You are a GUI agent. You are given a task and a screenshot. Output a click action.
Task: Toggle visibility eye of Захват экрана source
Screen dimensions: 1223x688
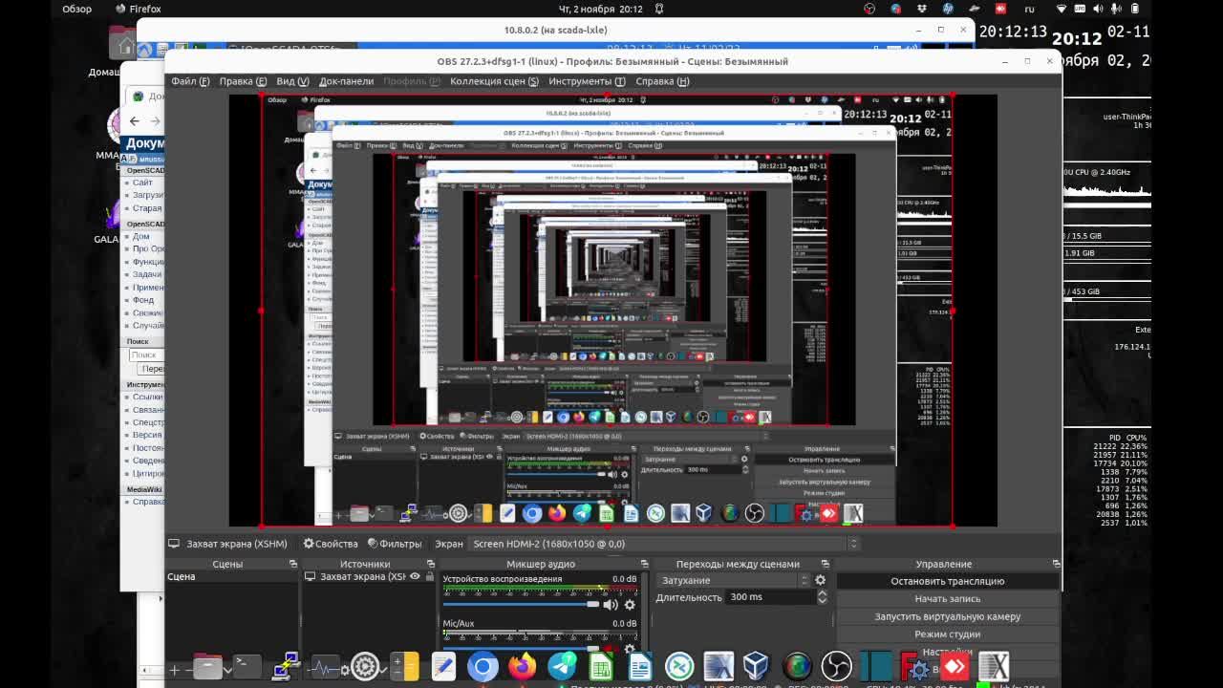(x=415, y=577)
